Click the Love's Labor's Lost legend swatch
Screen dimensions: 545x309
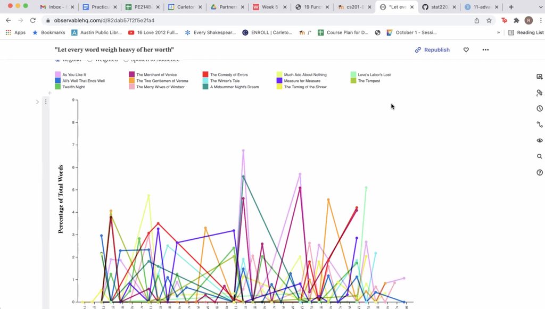tap(353, 74)
